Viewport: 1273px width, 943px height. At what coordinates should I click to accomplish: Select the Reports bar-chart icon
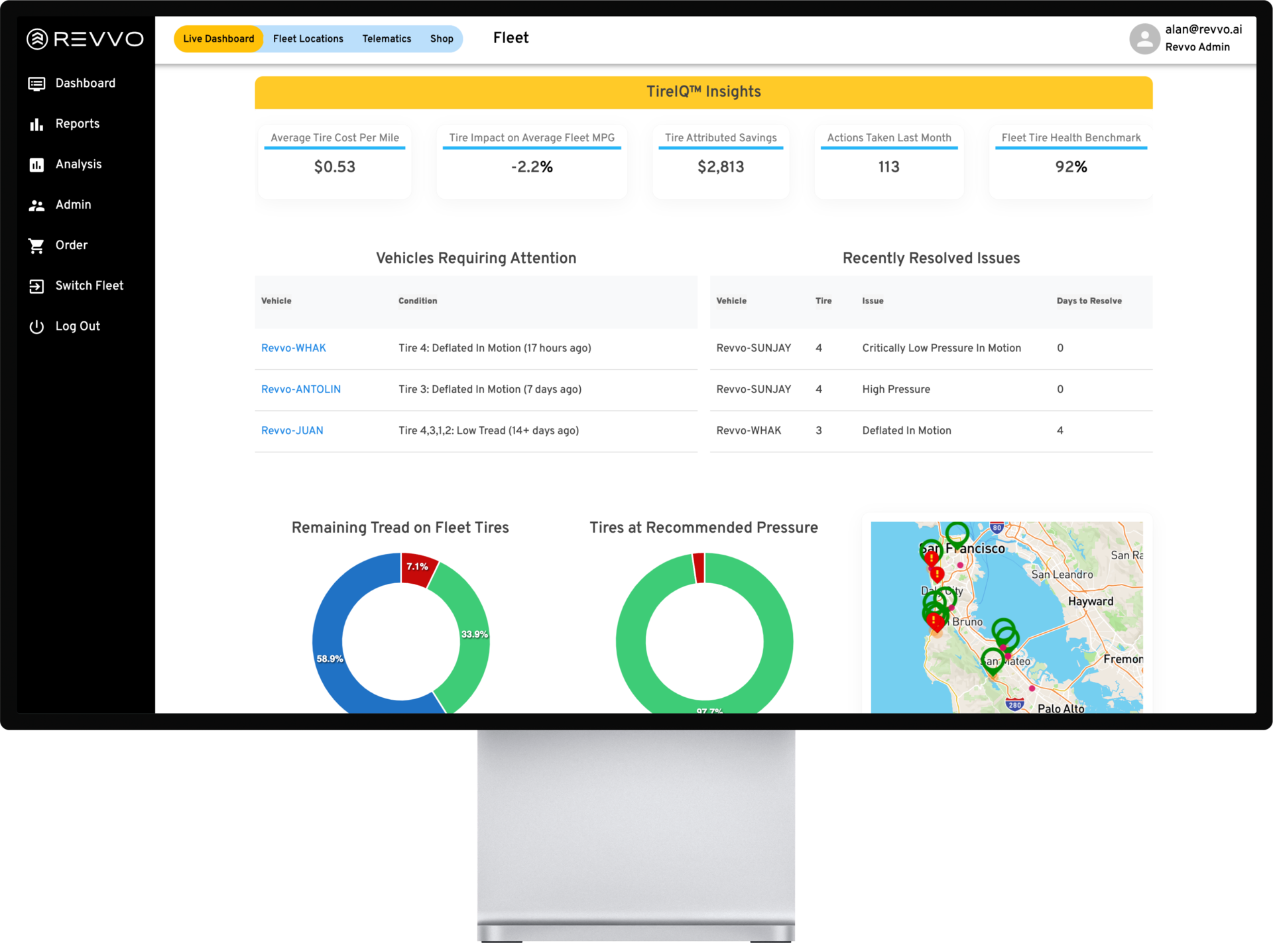pos(36,123)
